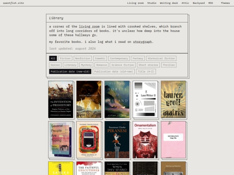Sort by Publication date (new-old)
This screenshot has height=175, width=234.
pos(70,71)
